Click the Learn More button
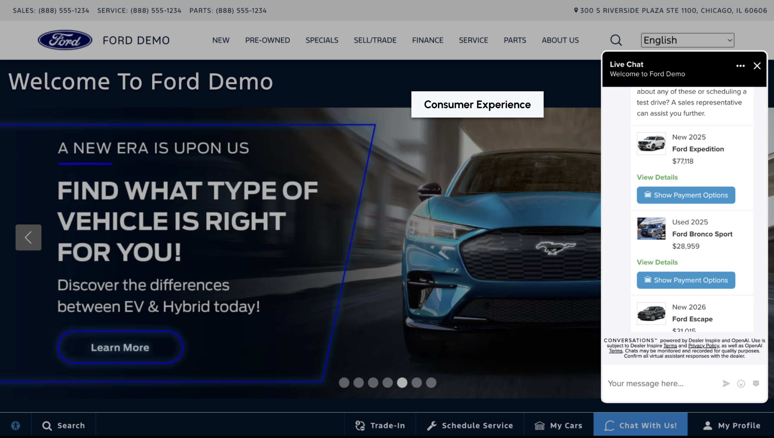Screen dimensions: 774x438 120,347
